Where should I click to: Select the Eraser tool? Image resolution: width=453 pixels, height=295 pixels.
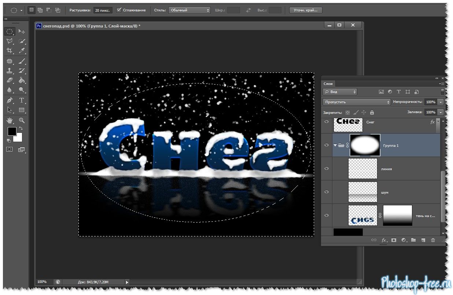pos(10,80)
